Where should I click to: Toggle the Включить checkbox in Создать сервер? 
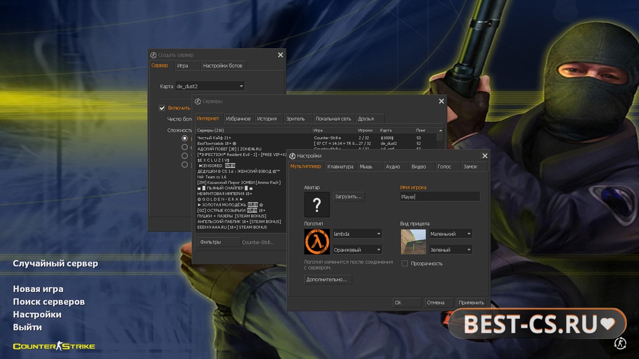[162, 108]
